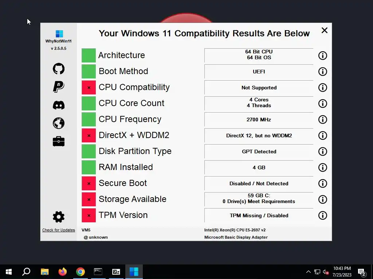The height and width of the screenshot is (279, 373).
Task: Click the 'GPT Detected' result
Action: pos(259,151)
